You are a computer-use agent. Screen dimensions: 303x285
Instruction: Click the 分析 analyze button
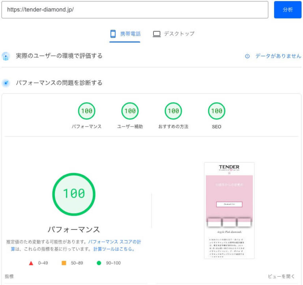click(x=287, y=10)
